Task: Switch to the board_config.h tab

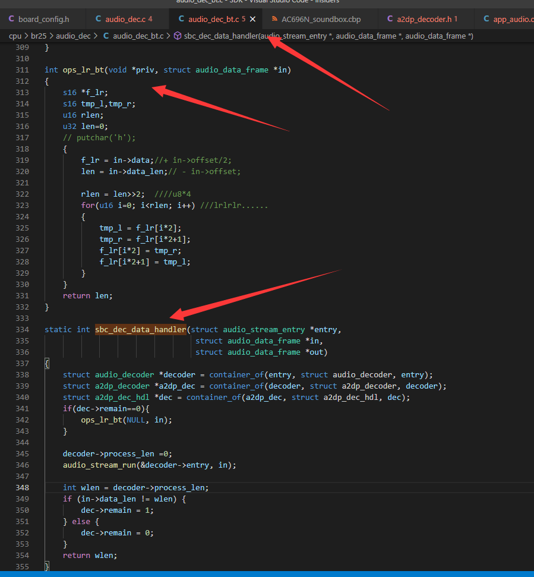Action: coord(43,19)
